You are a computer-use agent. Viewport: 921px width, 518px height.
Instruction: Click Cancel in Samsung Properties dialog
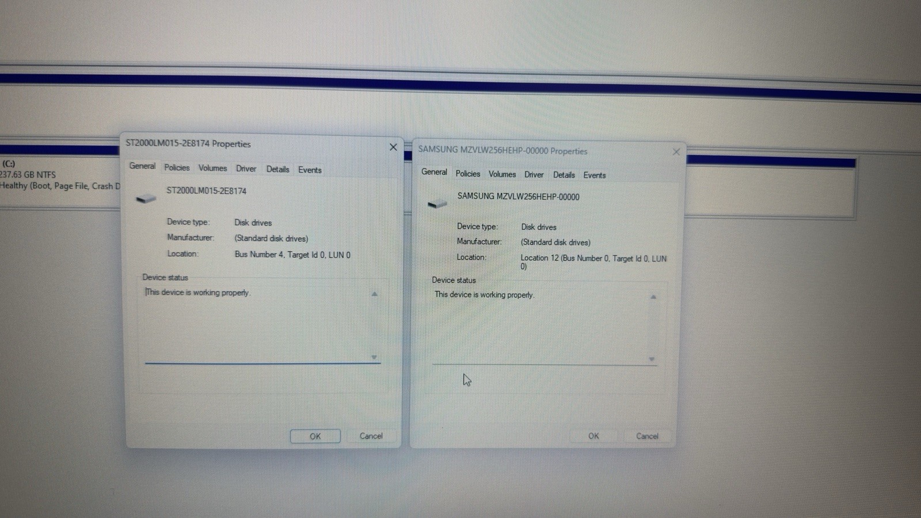(x=647, y=436)
